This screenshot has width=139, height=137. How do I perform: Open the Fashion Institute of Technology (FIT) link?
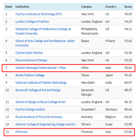tap(39, 14)
